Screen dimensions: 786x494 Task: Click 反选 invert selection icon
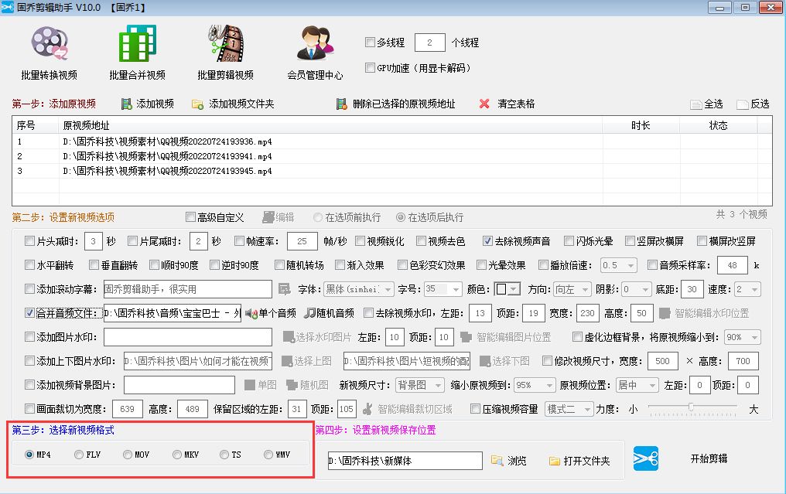pos(743,104)
